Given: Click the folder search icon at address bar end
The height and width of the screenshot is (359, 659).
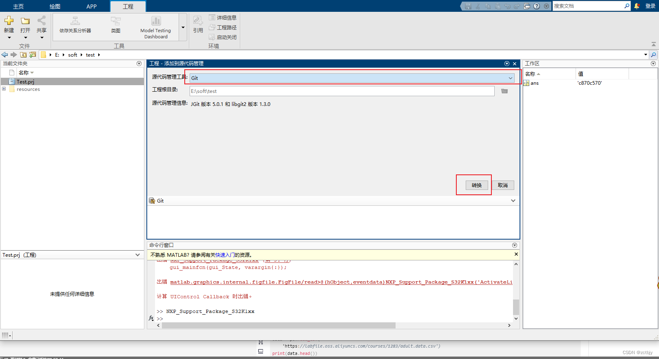Looking at the screenshot, I should (654, 55).
